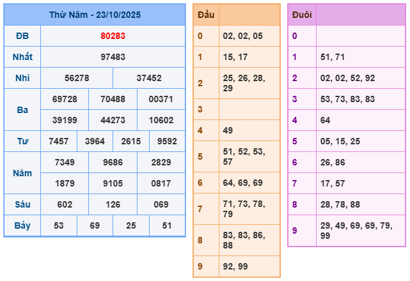Image resolution: width=410 pixels, height=281 pixels.
Task: Select Đuôi values "02, 02, 52, 92"
Action: pos(347,78)
